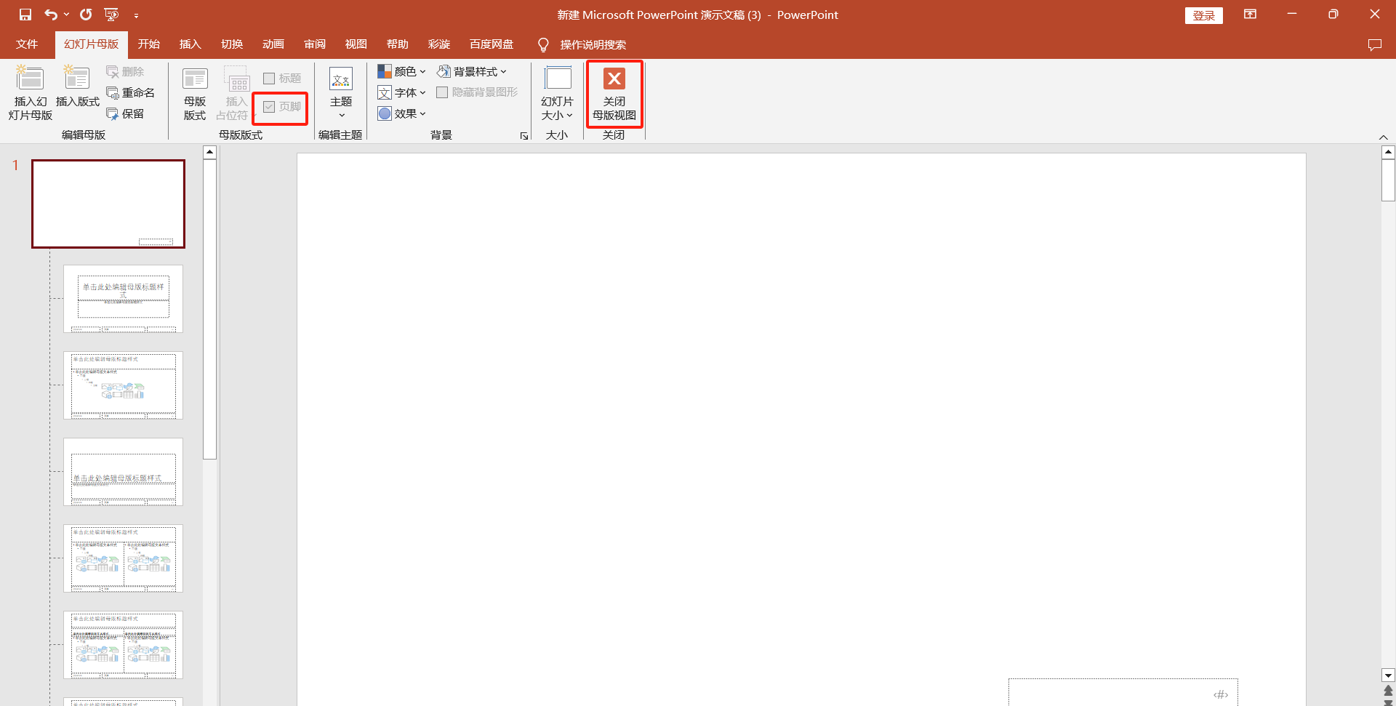Click the Sign in (登录) button
1396x706 pixels.
tap(1203, 15)
